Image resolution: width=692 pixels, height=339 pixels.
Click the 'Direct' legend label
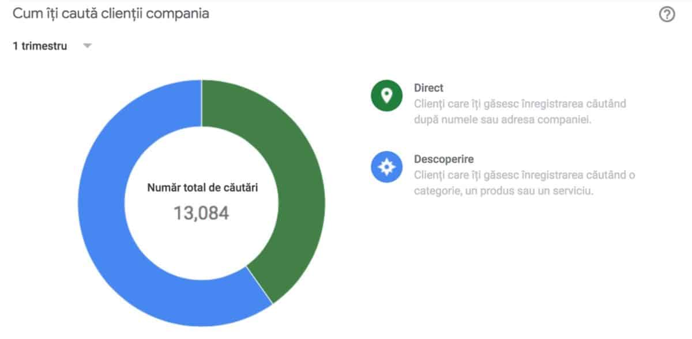428,88
